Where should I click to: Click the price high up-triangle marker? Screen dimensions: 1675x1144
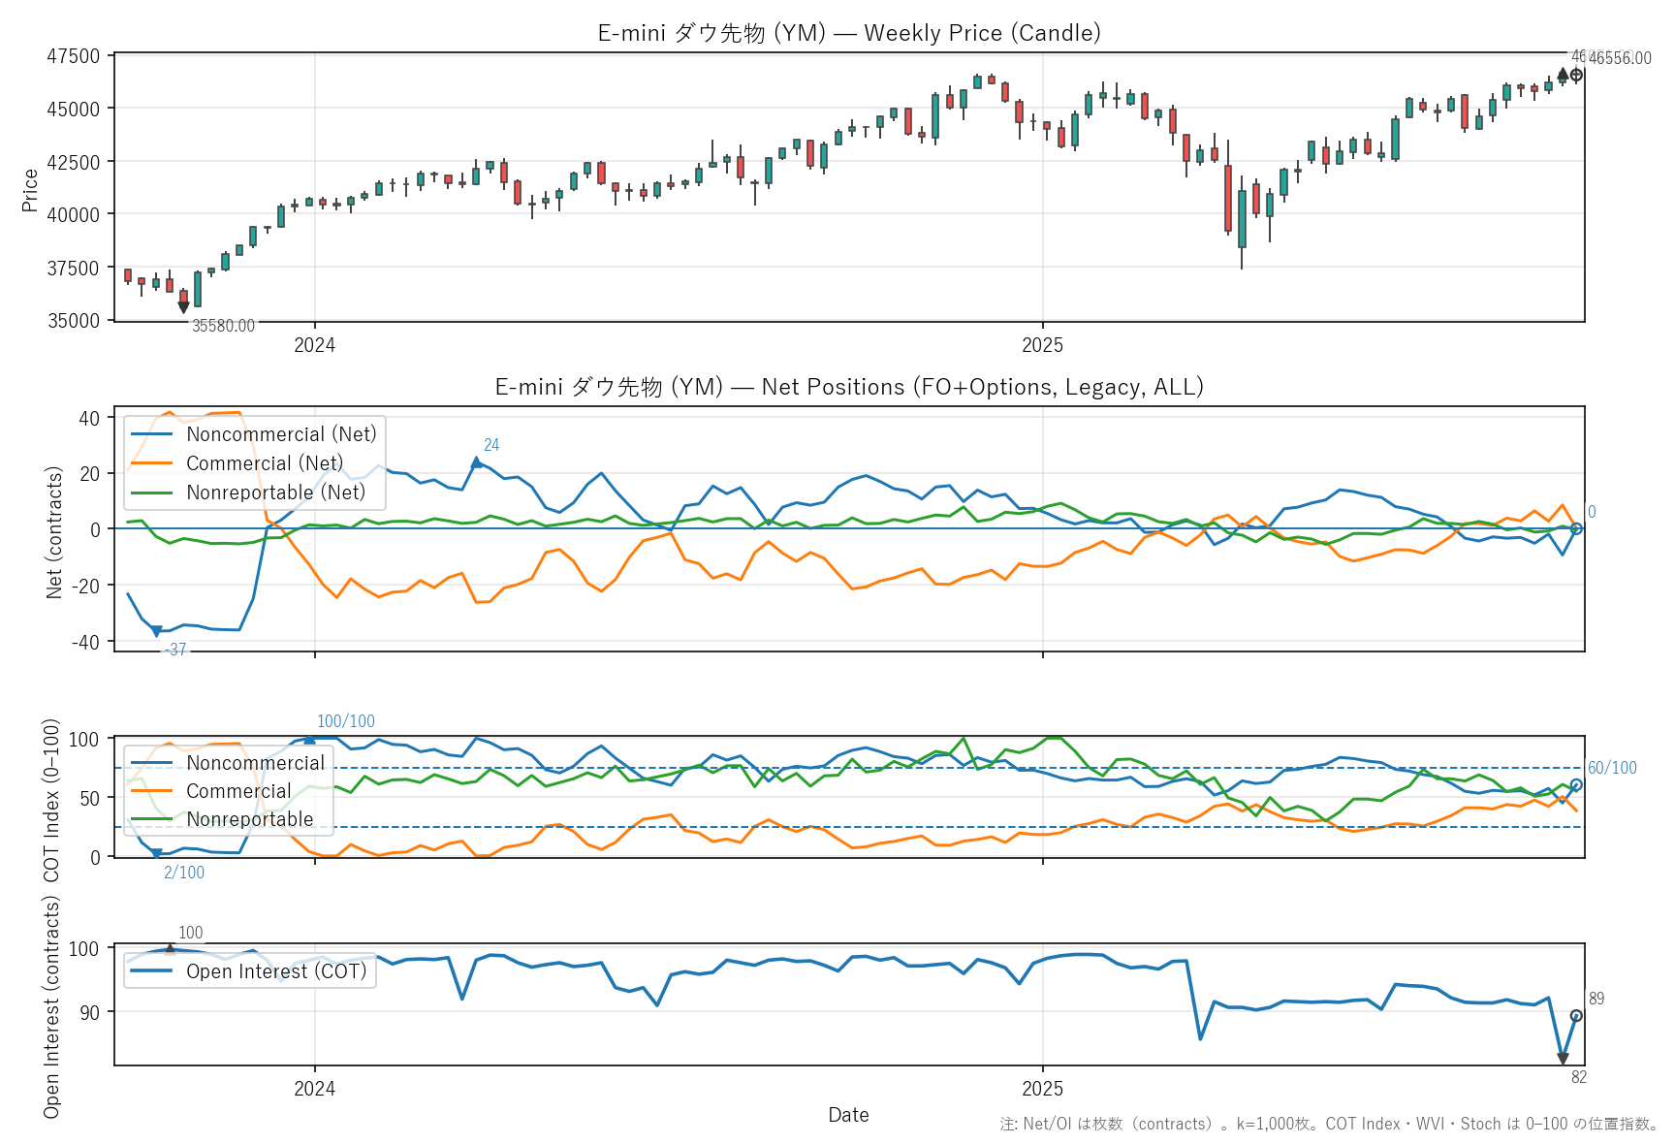pos(1563,74)
